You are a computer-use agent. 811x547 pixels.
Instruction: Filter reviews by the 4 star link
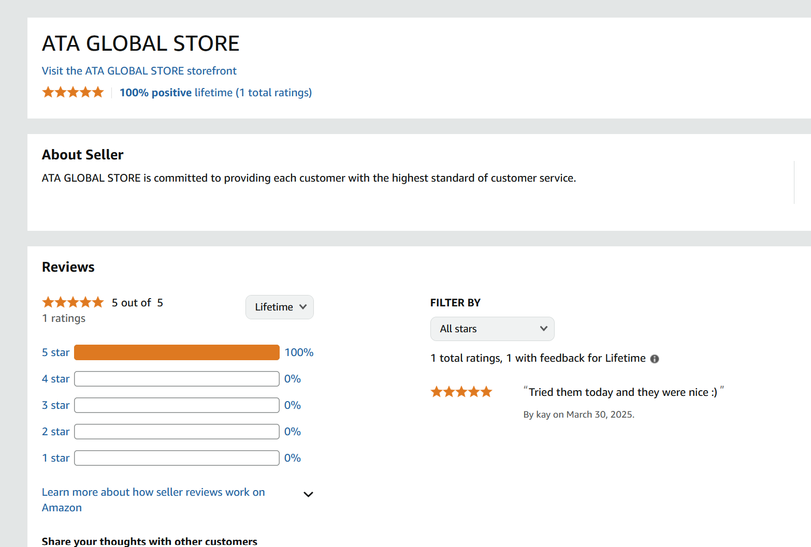tap(55, 379)
